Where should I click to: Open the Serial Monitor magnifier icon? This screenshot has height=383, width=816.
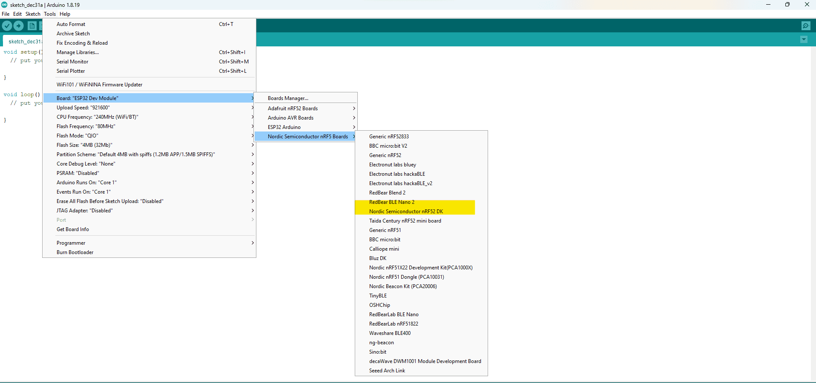pos(806,26)
